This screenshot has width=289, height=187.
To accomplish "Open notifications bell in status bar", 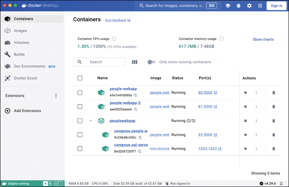I will tap(281, 183).
